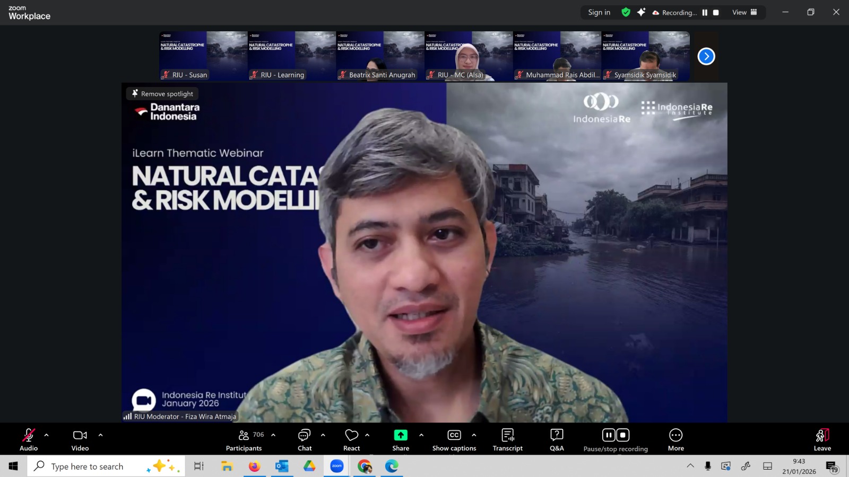This screenshot has height=477, width=849.
Task: Open the View layout menu
Action: 744,12
